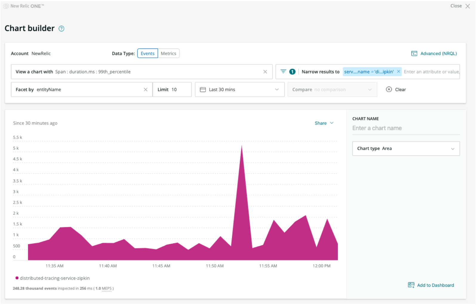Click the Close X icon
This screenshot has width=476, height=305.
pyautogui.click(x=468, y=6)
